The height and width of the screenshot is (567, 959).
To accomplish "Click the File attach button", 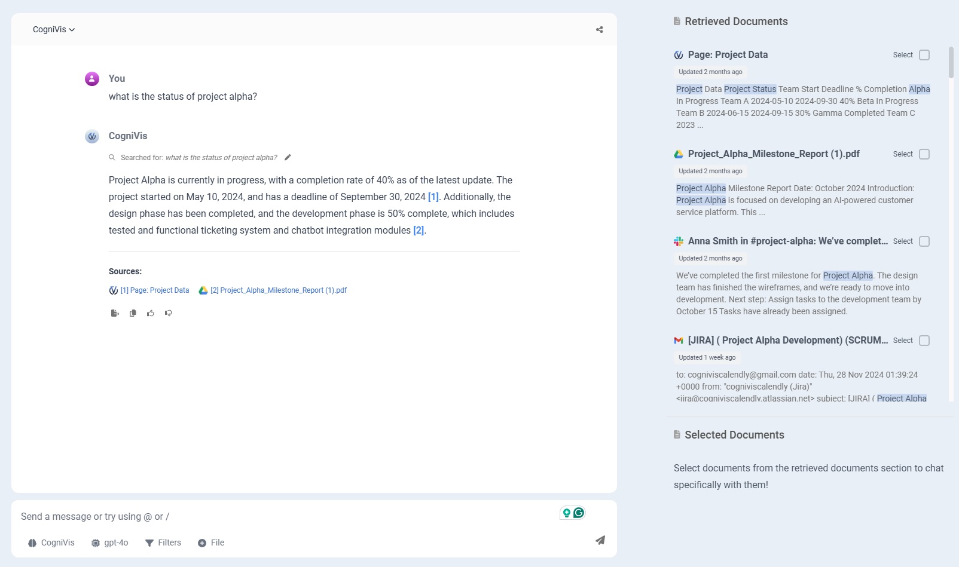I will 211,543.
